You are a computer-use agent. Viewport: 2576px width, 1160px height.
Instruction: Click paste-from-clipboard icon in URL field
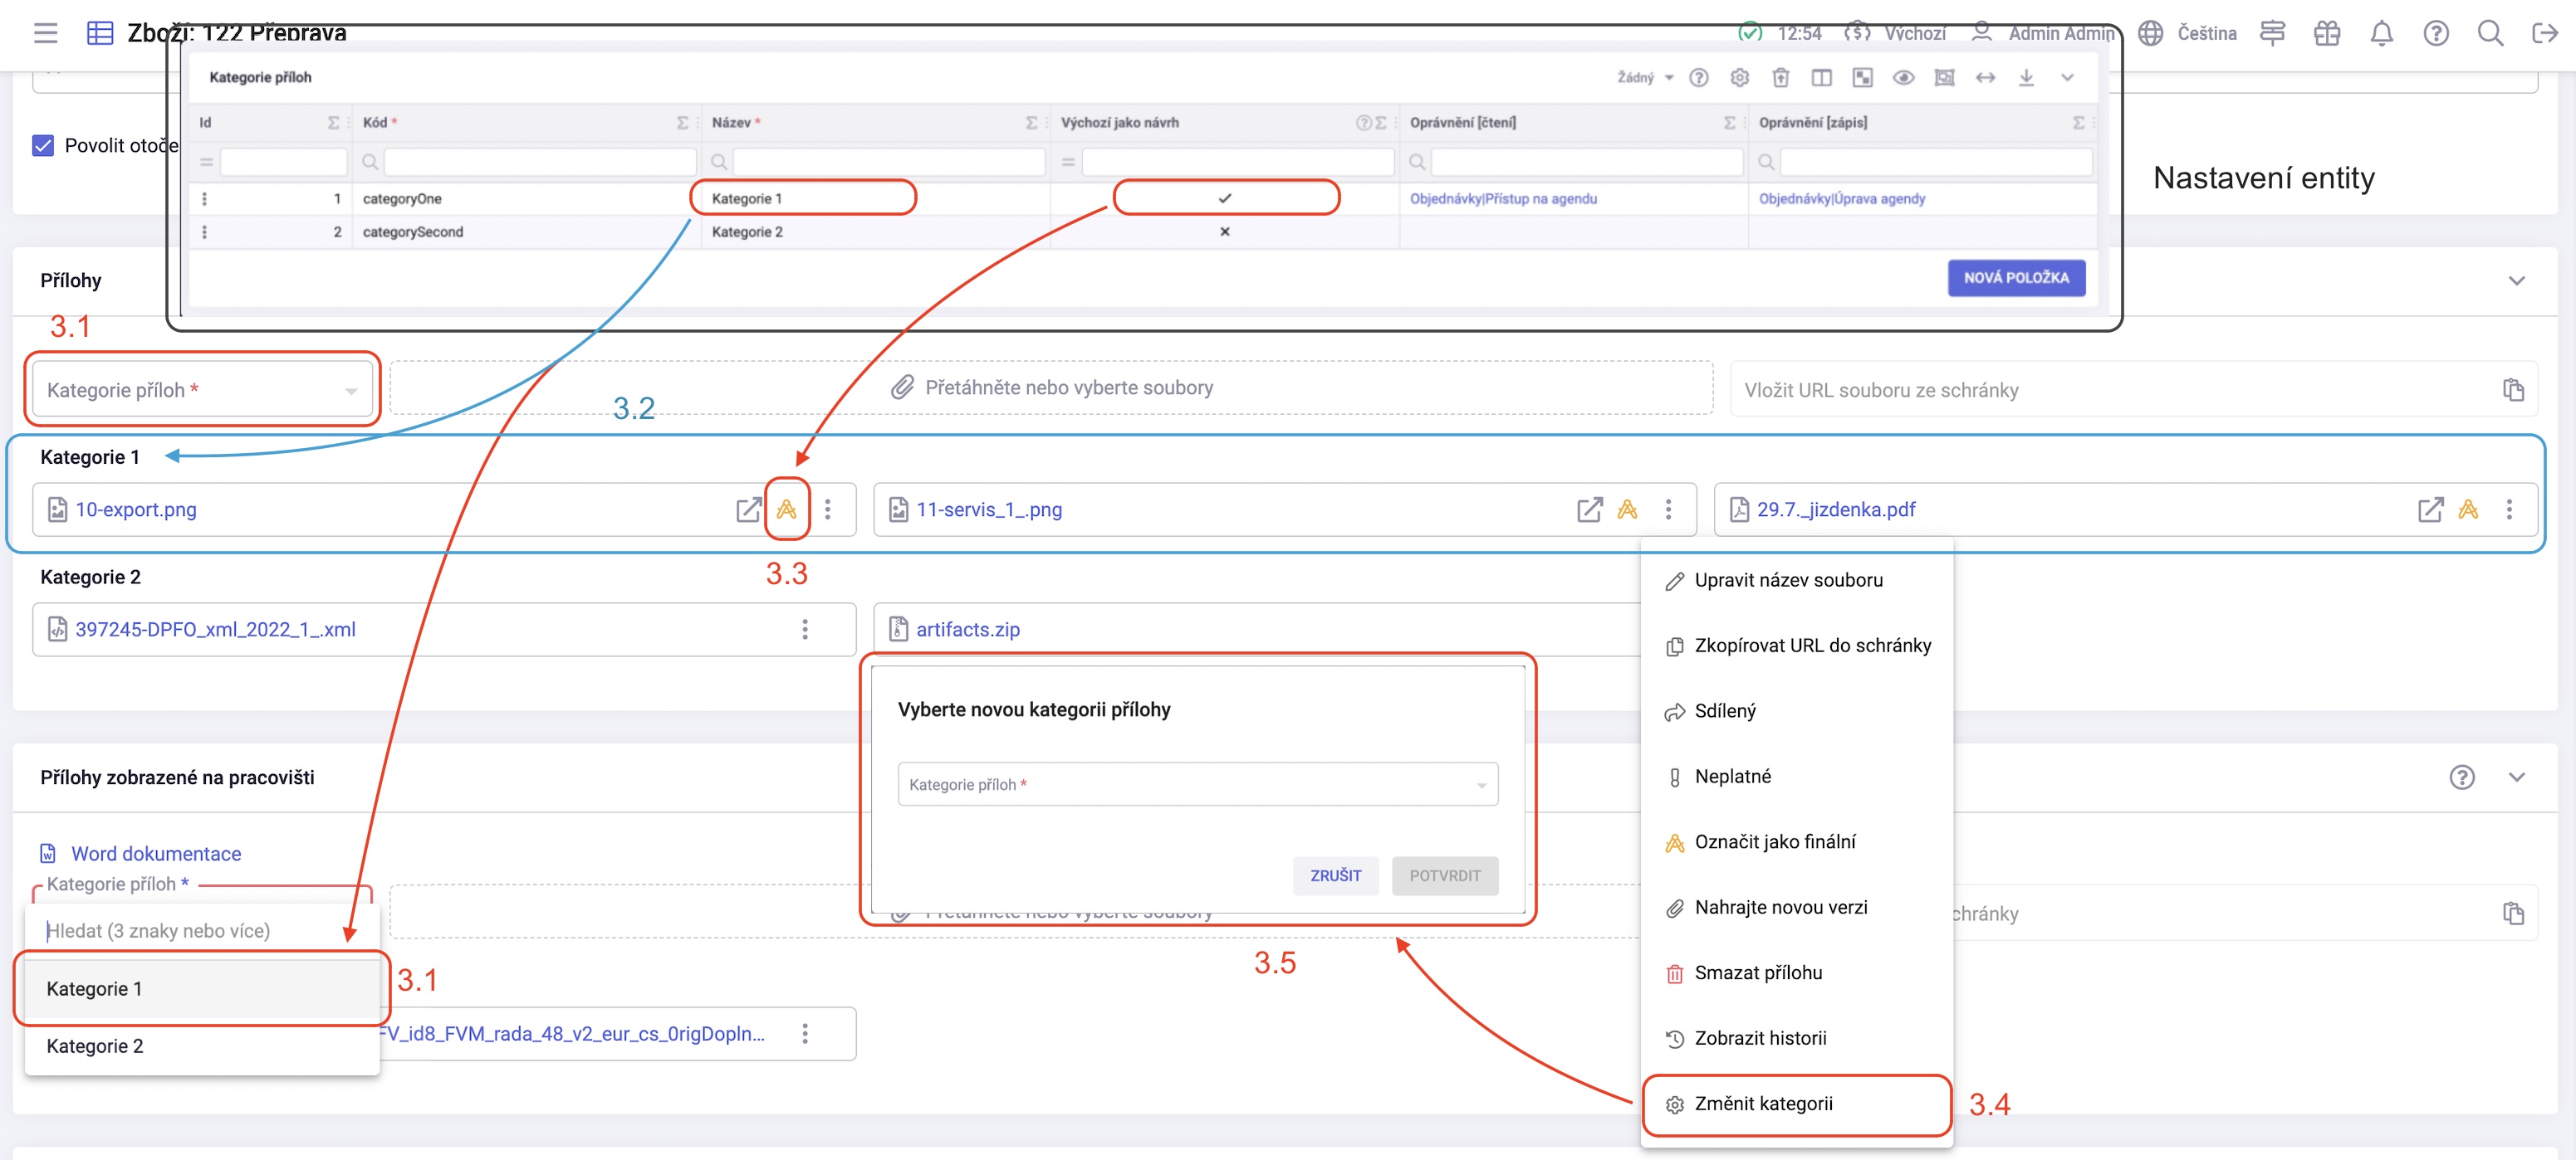2513,390
